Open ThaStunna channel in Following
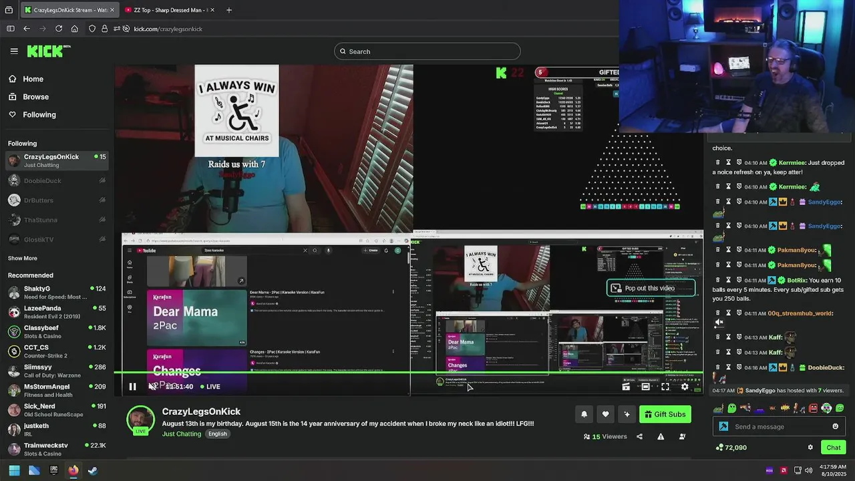Viewport: 855px width, 481px height. (x=57, y=220)
